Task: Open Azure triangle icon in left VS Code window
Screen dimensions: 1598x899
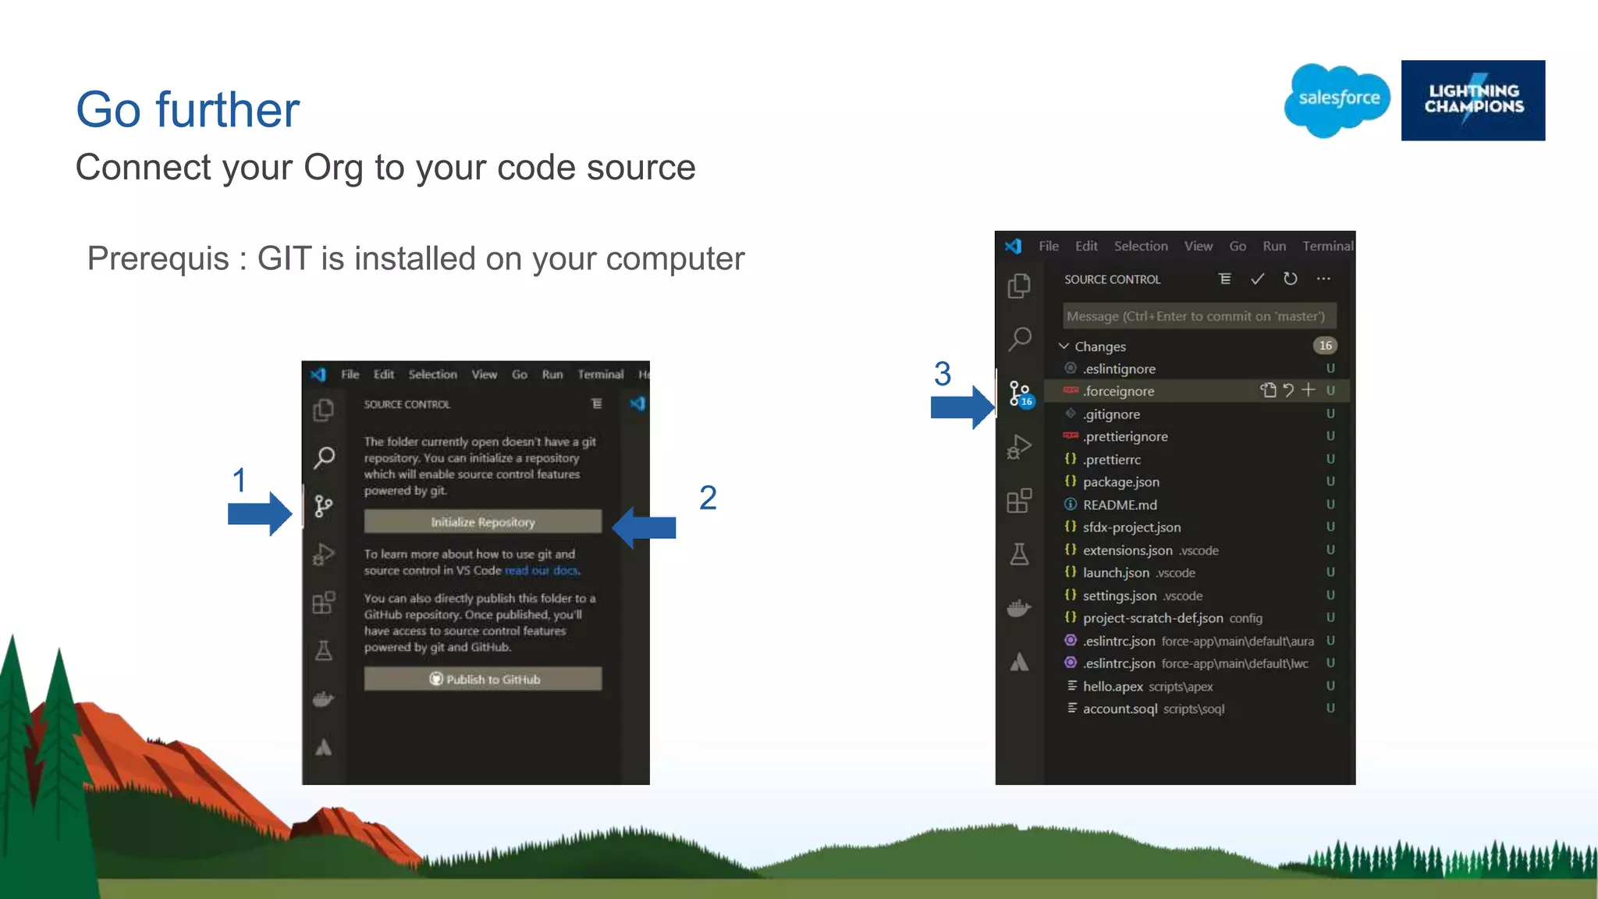Action: point(324,748)
